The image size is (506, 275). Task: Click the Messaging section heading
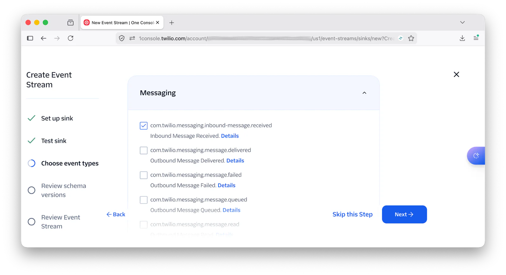tap(158, 93)
